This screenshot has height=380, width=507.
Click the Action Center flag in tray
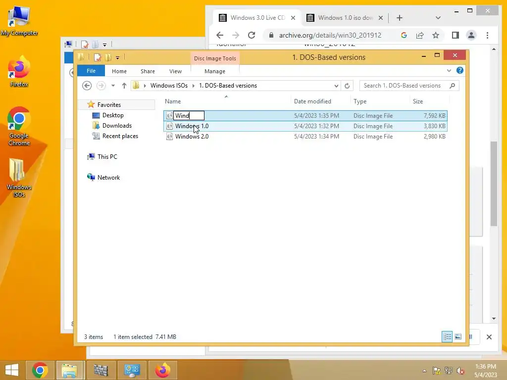pyautogui.click(x=437, y=371)
